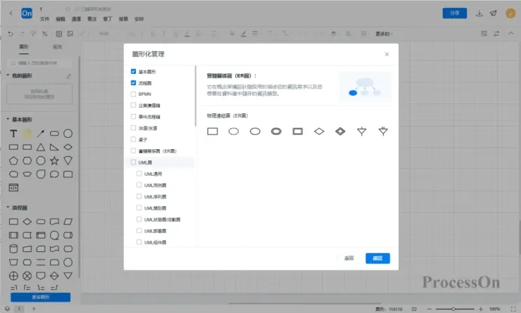Viewport: 521px width, 313px height.
Task: Open the user avatar menu
Action: 510,13
